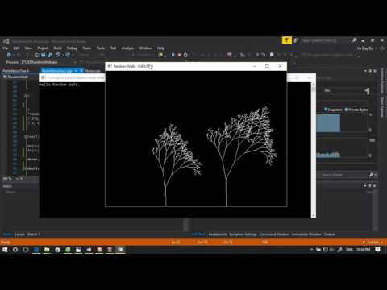This screenshot has height=290, width=387.
Task: Click the Publish button in status bar
Action: [x=372, y=242]
